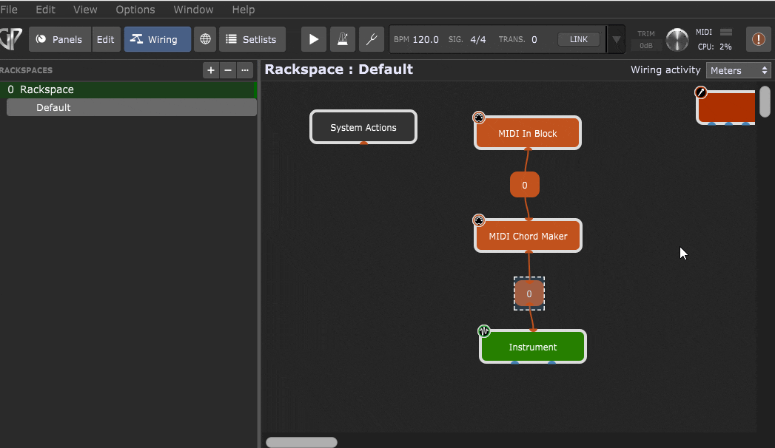Select the Default variation row
This screenshot has height=448, width=775.
coord(132,107)
